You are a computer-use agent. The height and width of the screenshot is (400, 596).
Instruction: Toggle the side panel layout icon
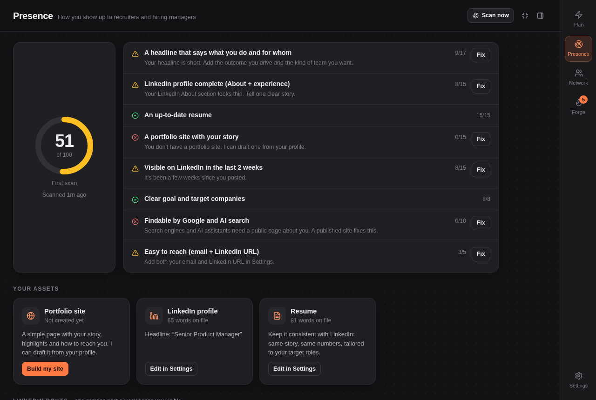540,15
